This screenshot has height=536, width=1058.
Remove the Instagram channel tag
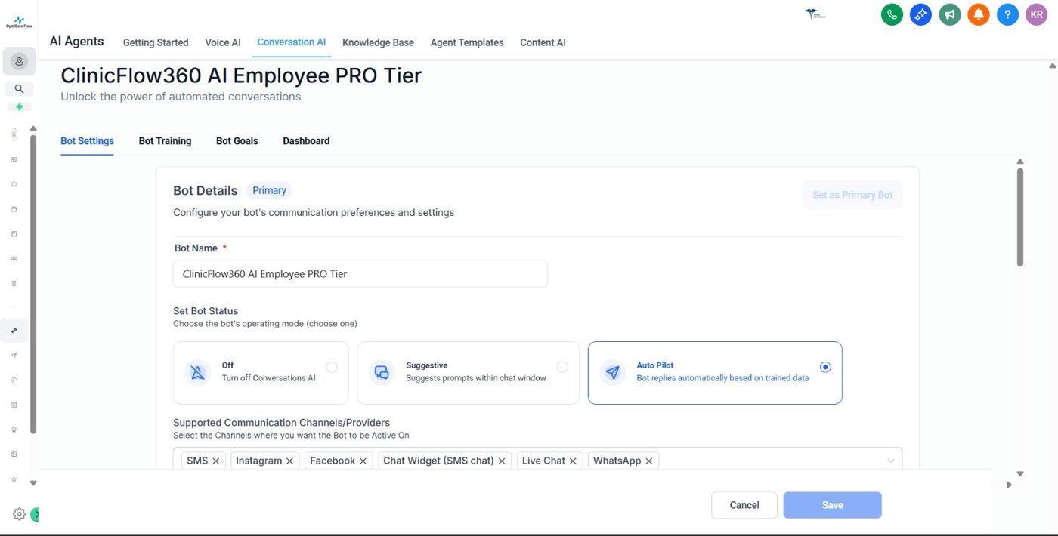[289, 461]
